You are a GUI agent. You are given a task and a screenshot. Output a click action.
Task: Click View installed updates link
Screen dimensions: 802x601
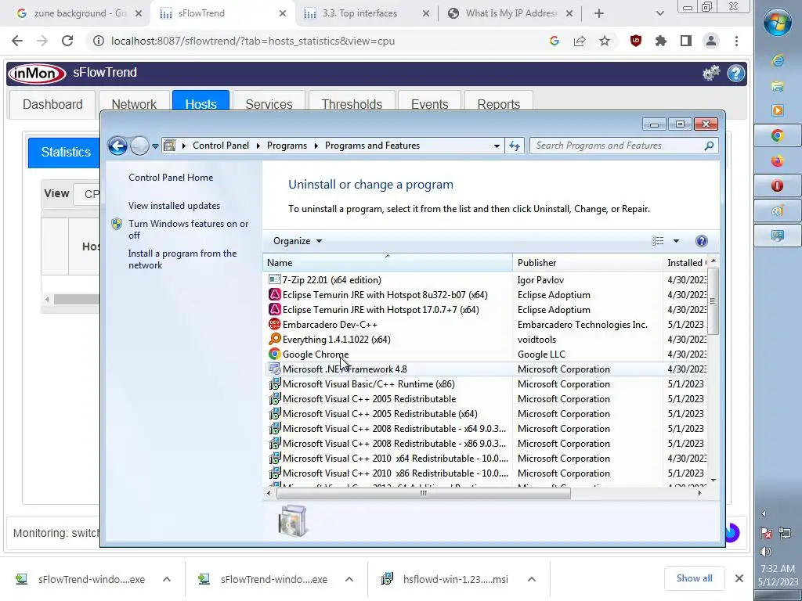pos(174,206)
